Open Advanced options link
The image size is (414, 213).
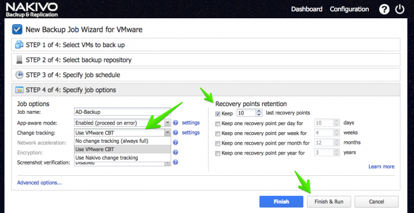[40, 182]
